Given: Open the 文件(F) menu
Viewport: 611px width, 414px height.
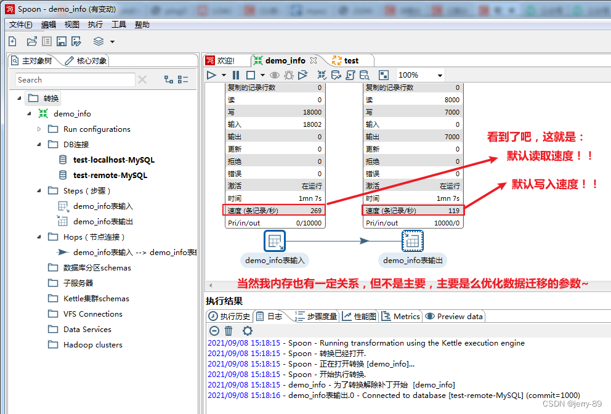Looking at the screenshot, I should tap(21, 25).
